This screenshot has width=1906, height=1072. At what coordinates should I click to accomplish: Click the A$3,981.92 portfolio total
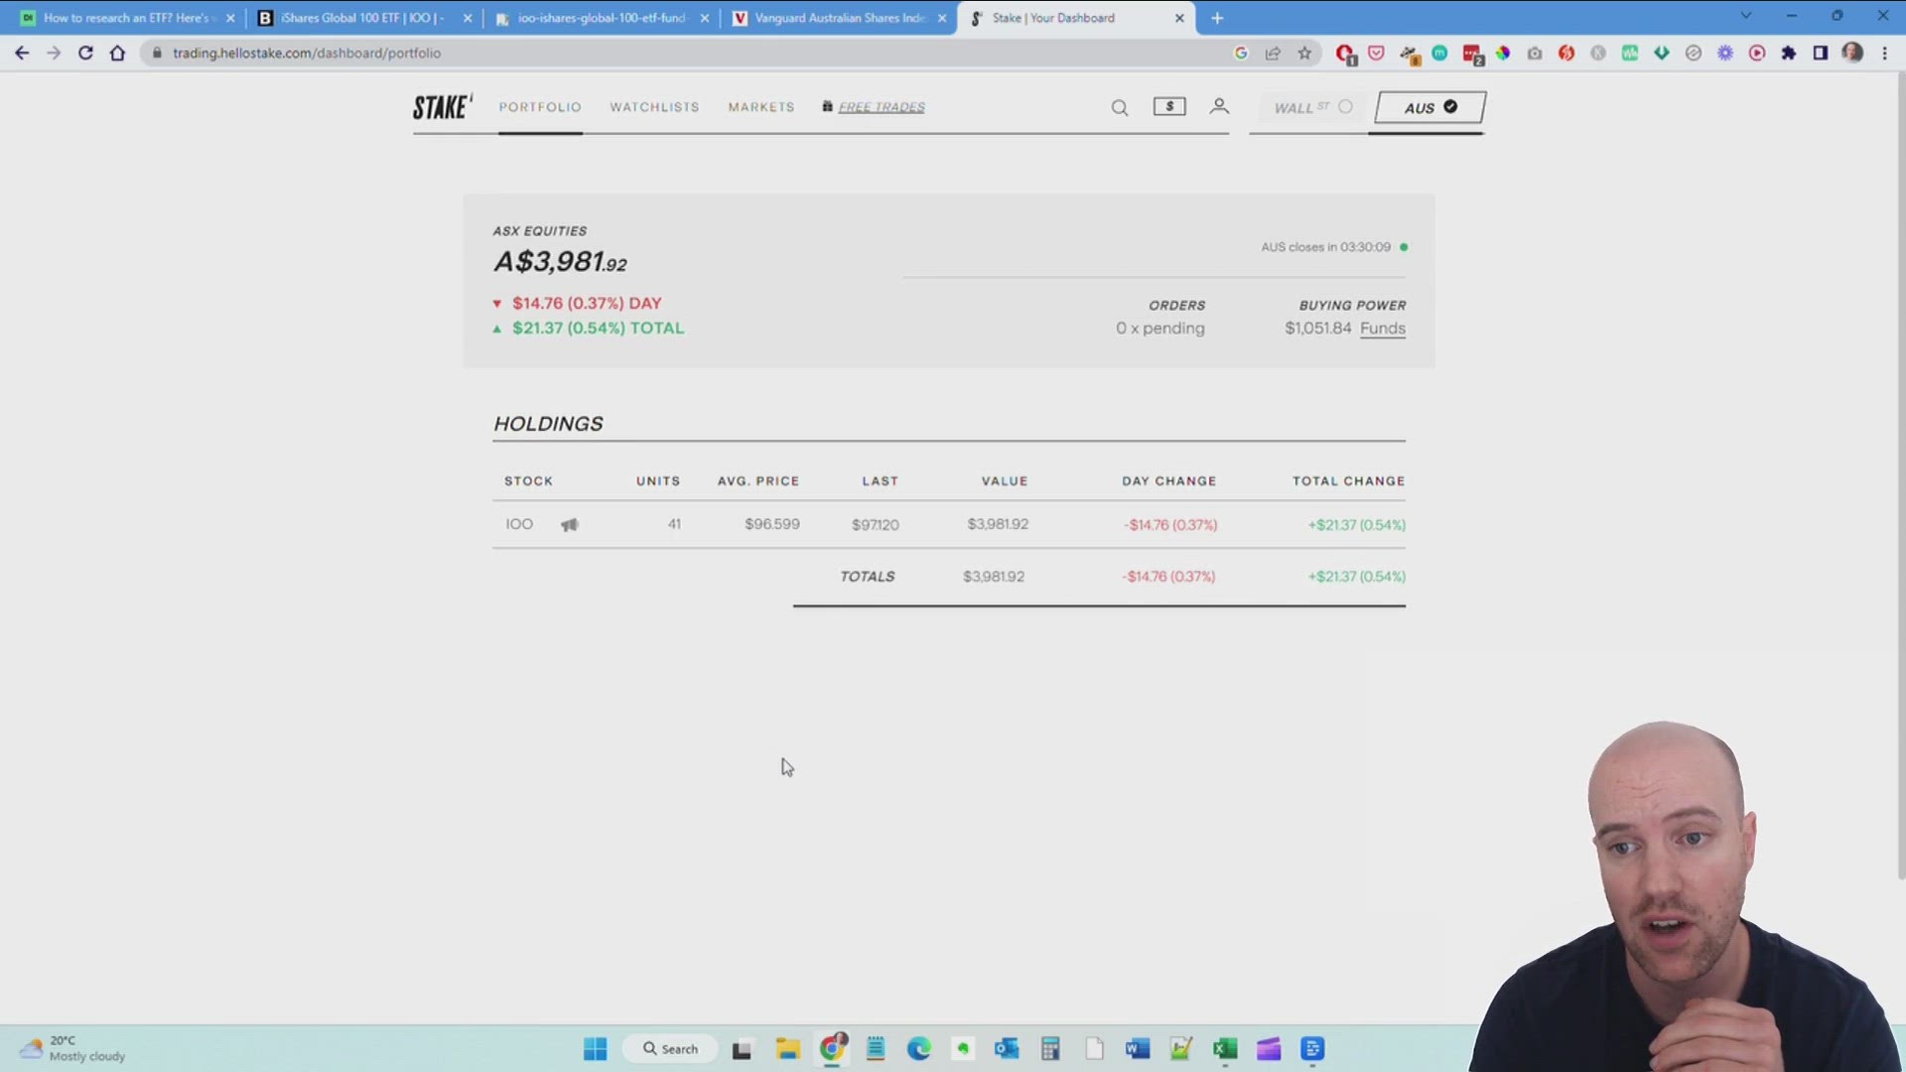560,262
